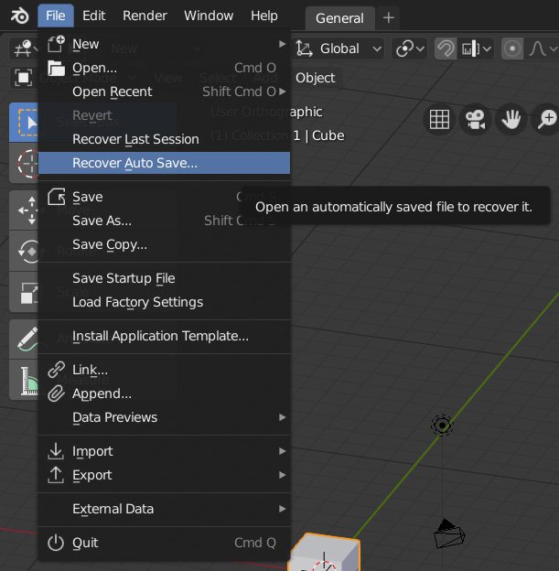Open the Global transform orientation dropdown
The height and width of the screenshot is (571, 559).
coord(339,48)
